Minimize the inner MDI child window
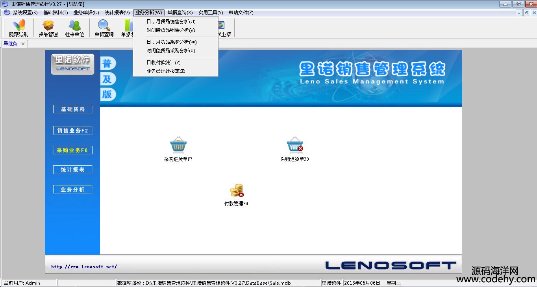This screenshot has height=287, width=537. click(520, 13)
